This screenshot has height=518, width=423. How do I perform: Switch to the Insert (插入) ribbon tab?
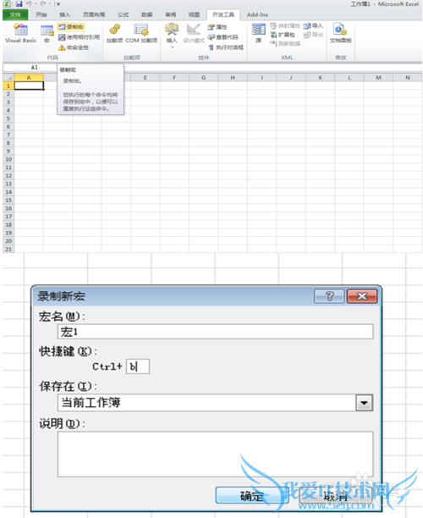coord(65,15)
